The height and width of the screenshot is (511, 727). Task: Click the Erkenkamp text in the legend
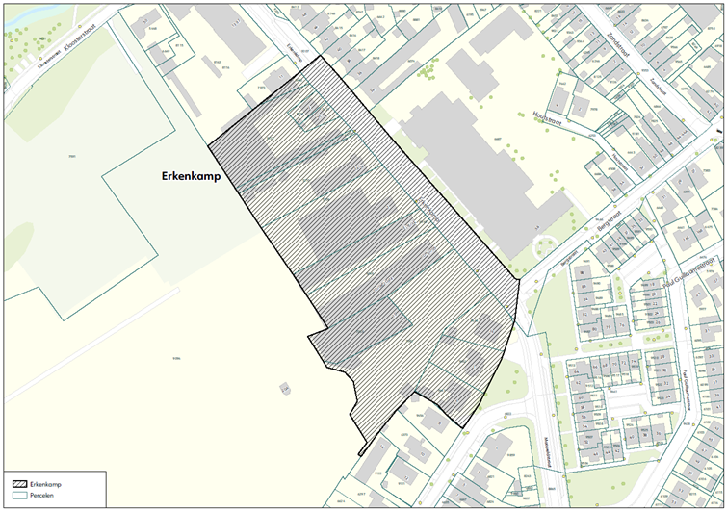coord(46,484)
